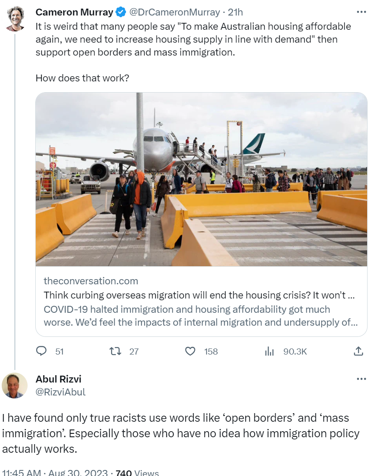The image size is (371, 476).
Task: Open Abul Rizvi's profile picture
Action: 15,385
